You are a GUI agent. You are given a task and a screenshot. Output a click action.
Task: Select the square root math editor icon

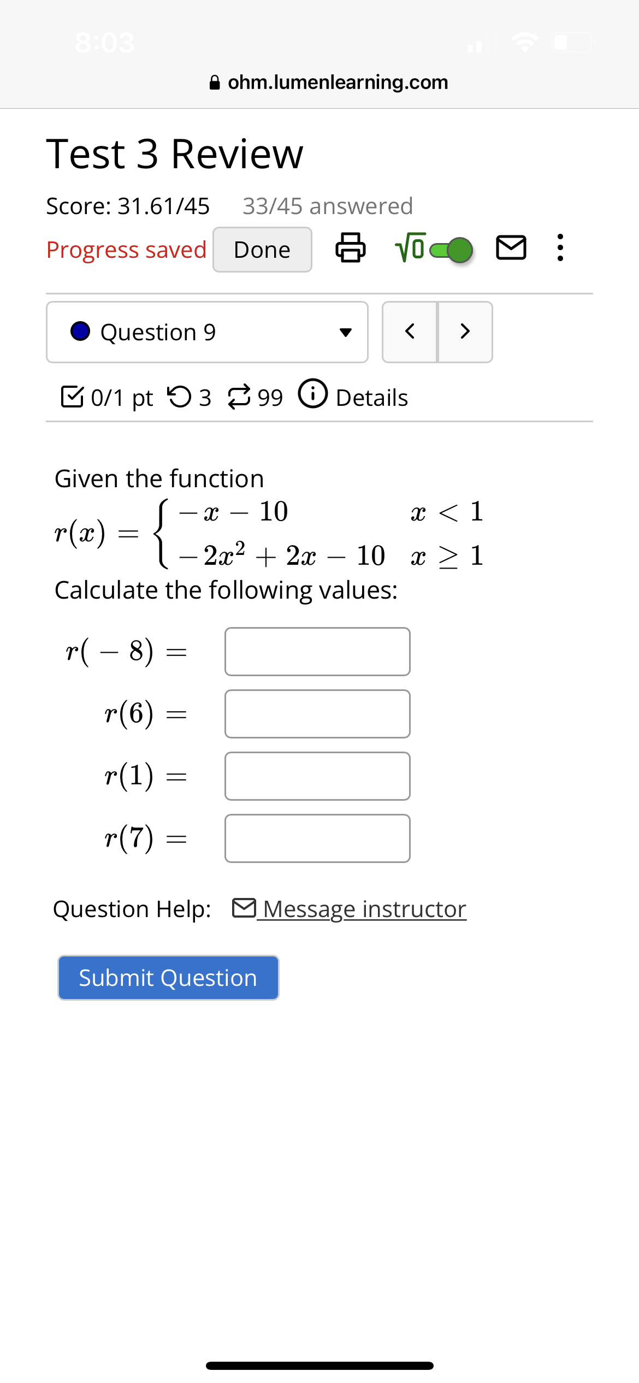411,249
